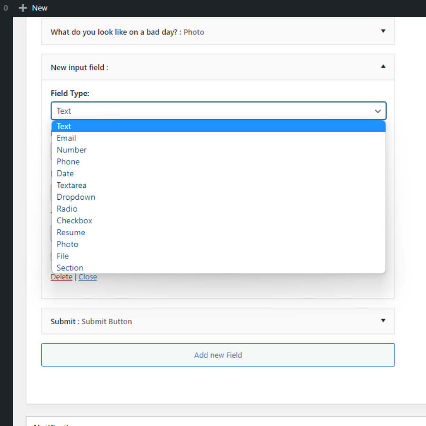Choose Photo from the type list
This screenshot has height=426, width=426.
point(218,244)
